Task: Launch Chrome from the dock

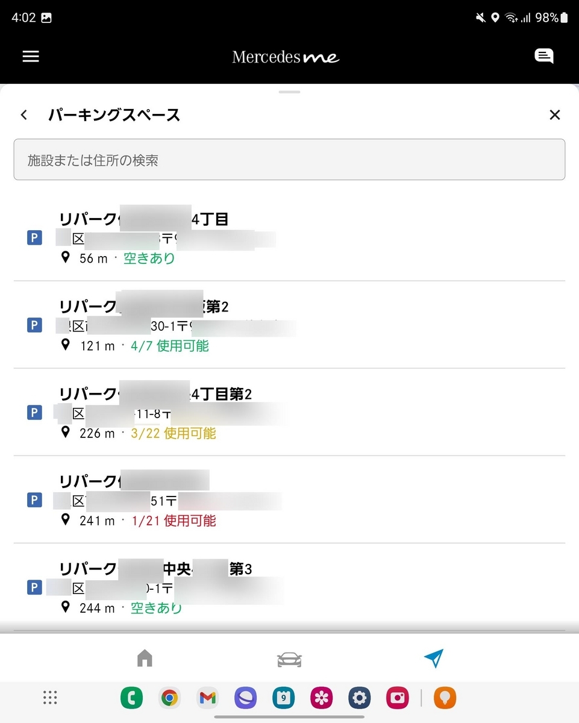Action: 169,698
